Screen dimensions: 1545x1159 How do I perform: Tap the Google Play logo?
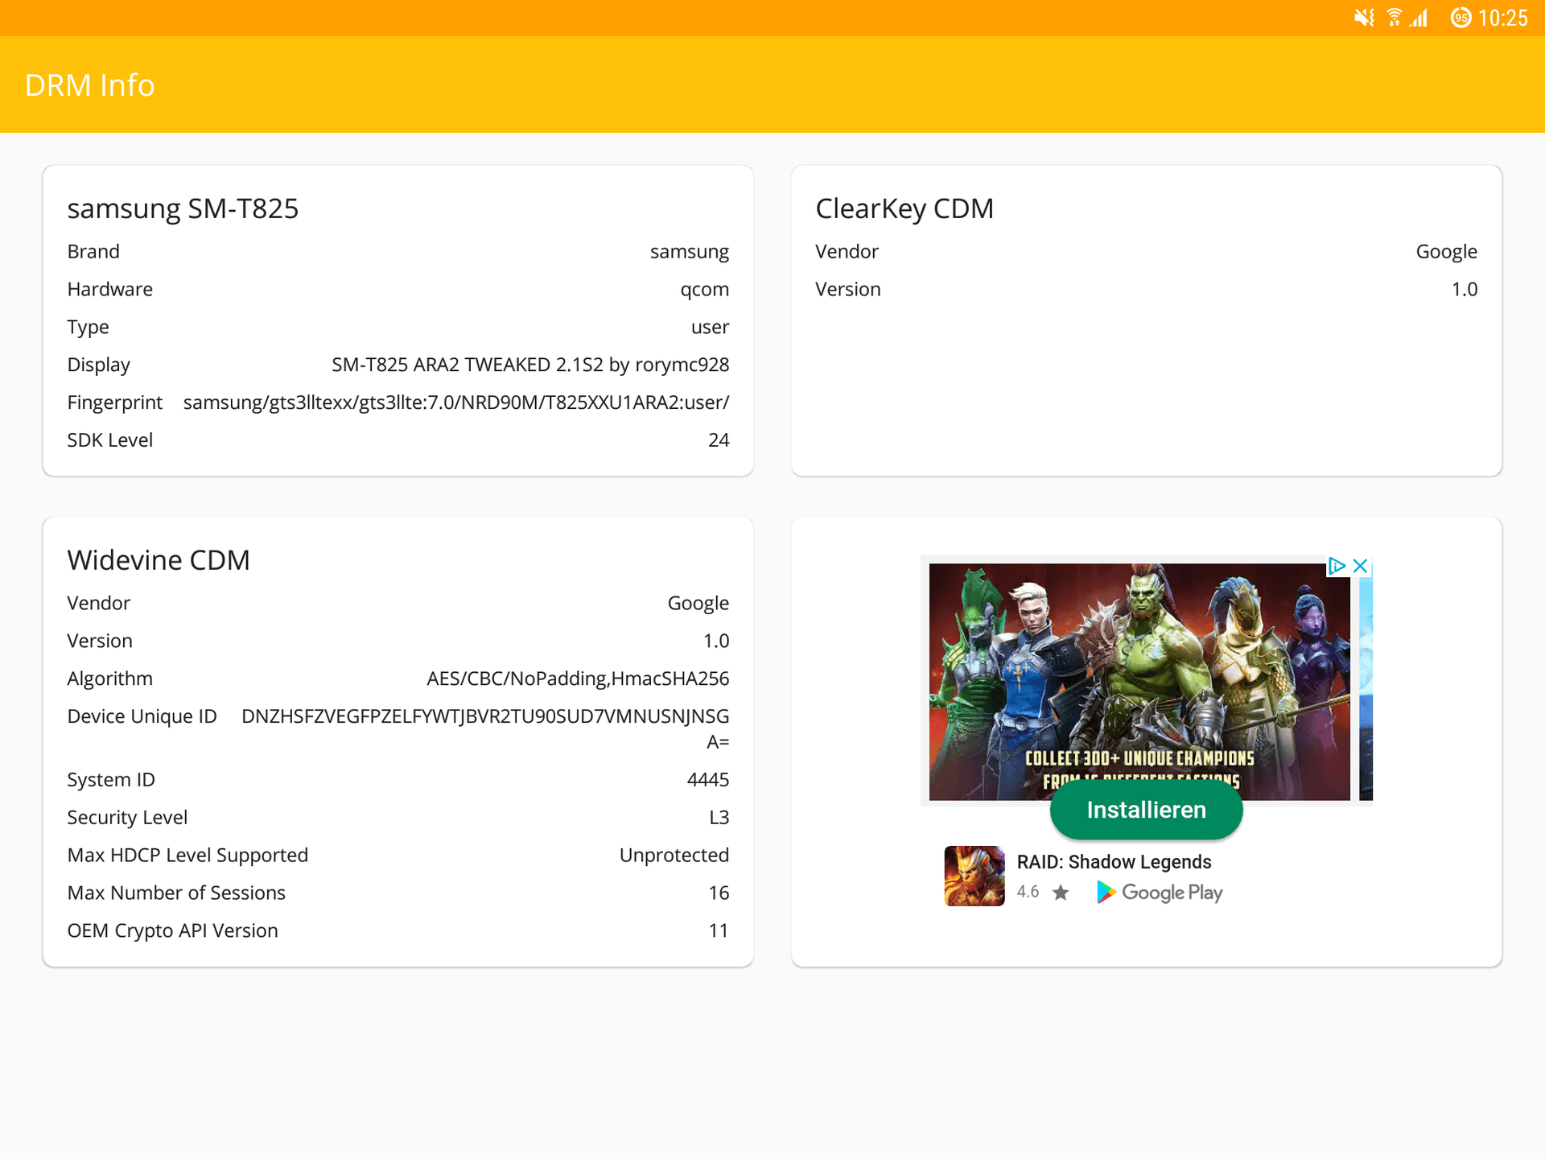click(x=1160, y=892)
